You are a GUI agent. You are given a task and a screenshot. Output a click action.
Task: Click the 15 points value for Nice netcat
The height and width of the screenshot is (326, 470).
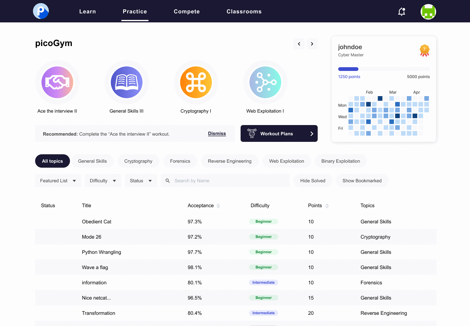click(311, 298)
